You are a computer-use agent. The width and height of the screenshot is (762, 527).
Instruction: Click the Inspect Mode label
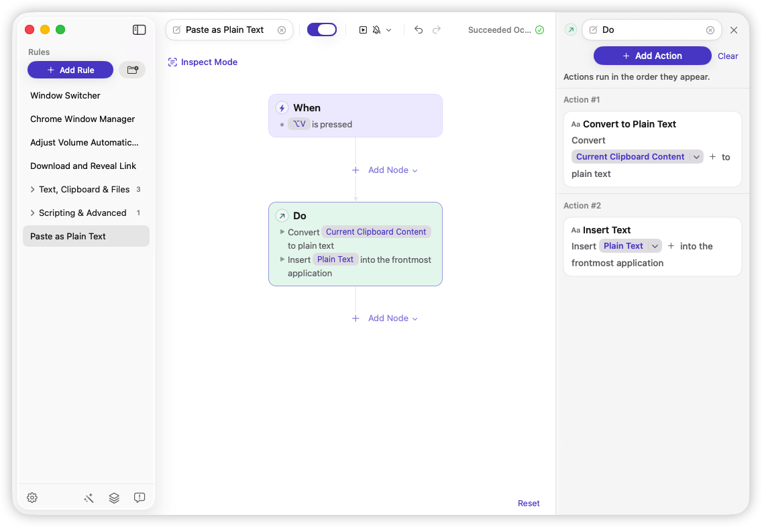point(209,62)
